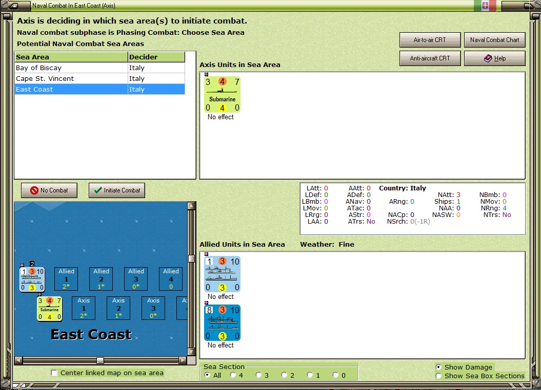
Task: Open the Air-to-air CRT chart
Action: point(430,39)
